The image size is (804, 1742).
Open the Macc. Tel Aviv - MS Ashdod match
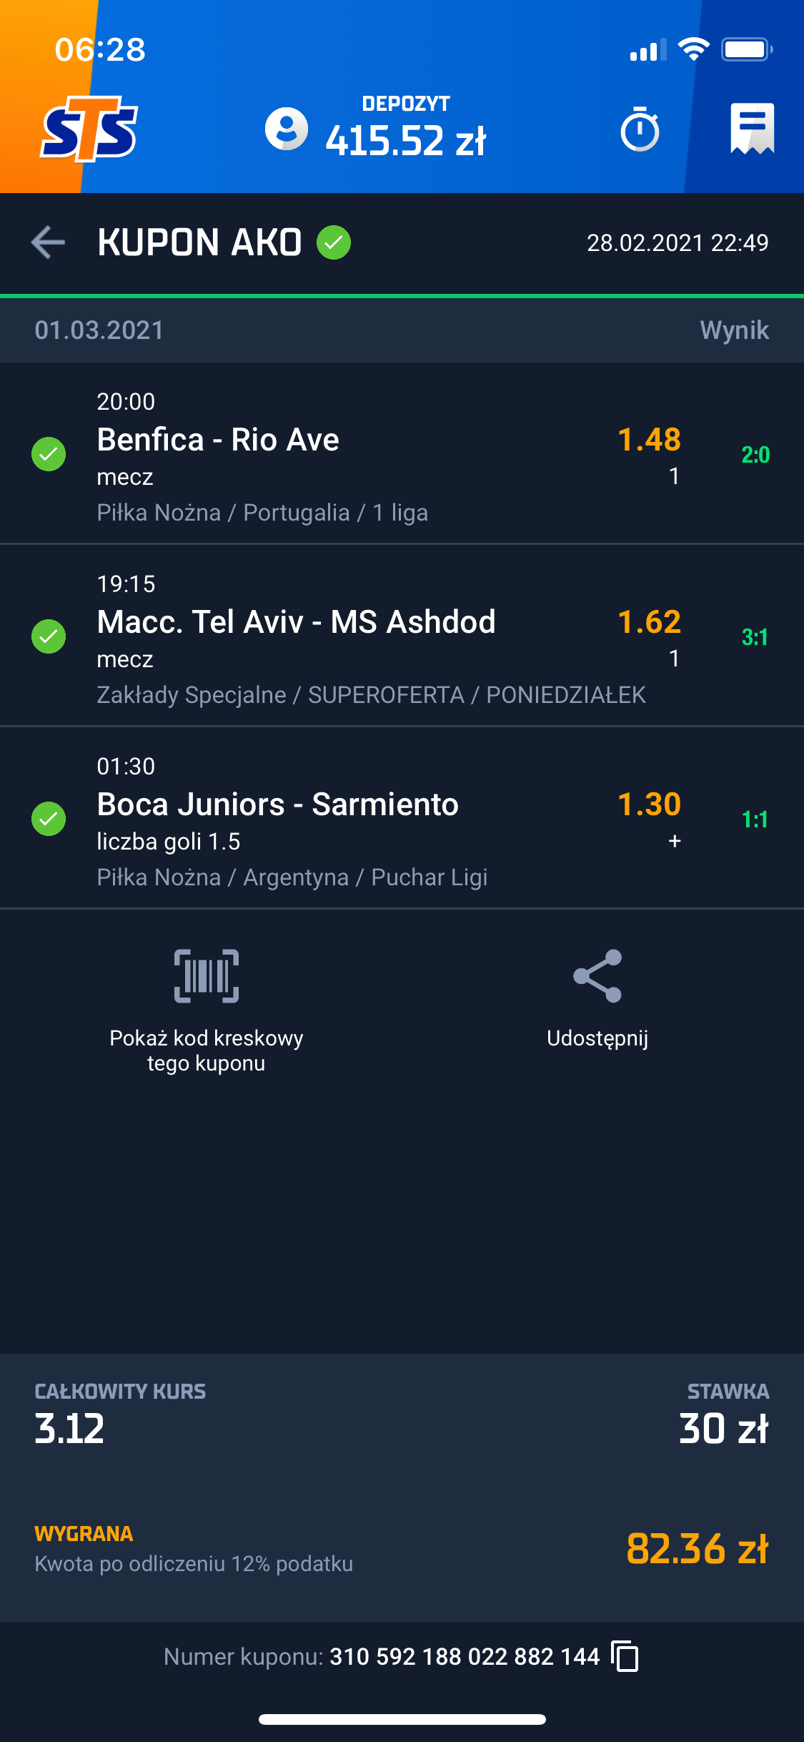(296, 622)
